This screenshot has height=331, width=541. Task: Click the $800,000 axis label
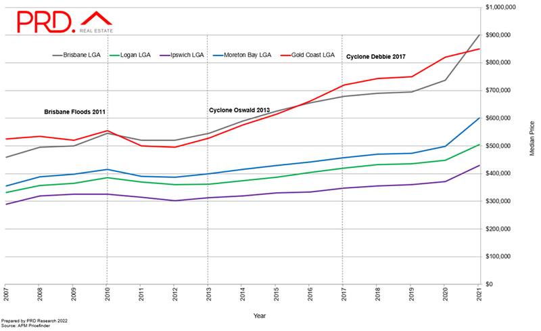point(498,63)
